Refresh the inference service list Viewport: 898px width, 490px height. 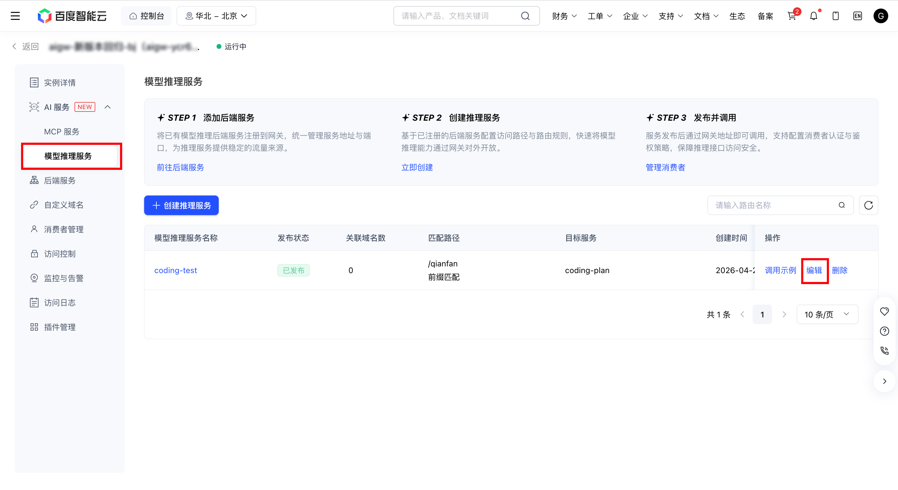click(868, 205)
